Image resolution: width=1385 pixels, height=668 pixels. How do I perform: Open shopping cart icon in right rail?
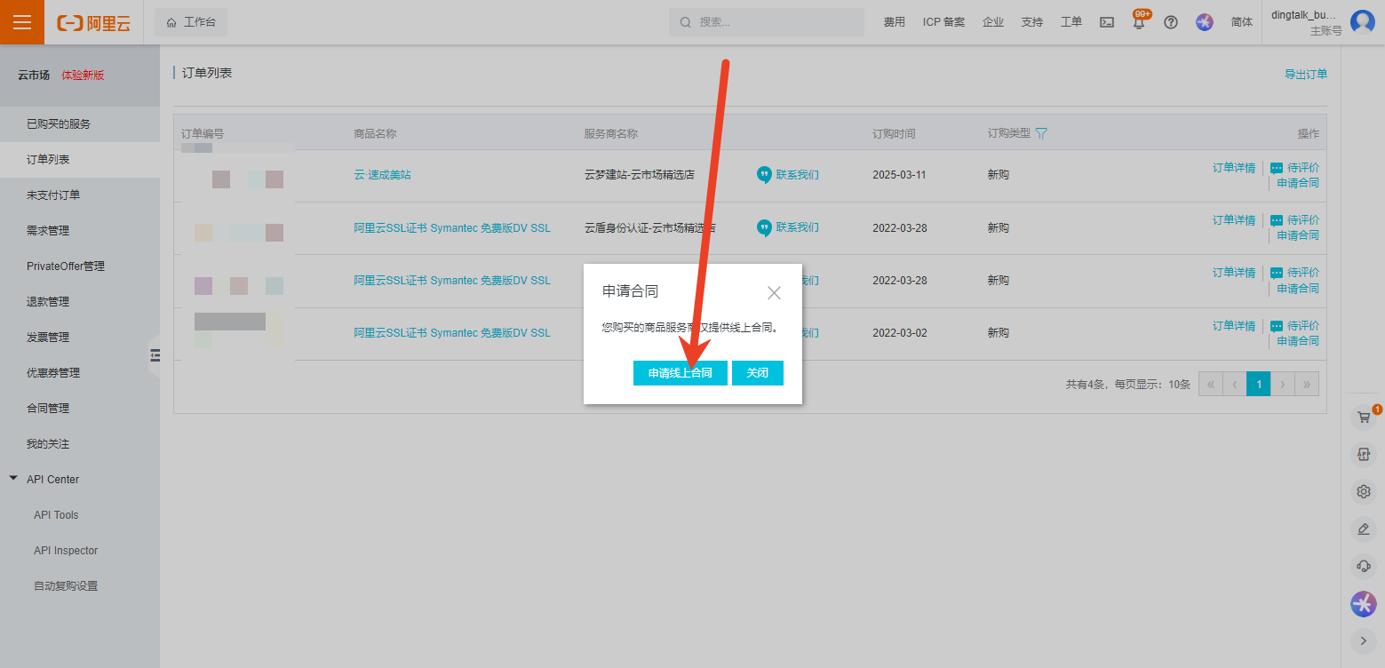(x=1363, y=417)
